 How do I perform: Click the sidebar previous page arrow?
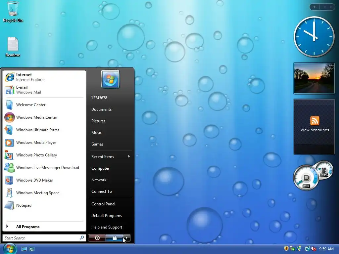click(324, 7)
